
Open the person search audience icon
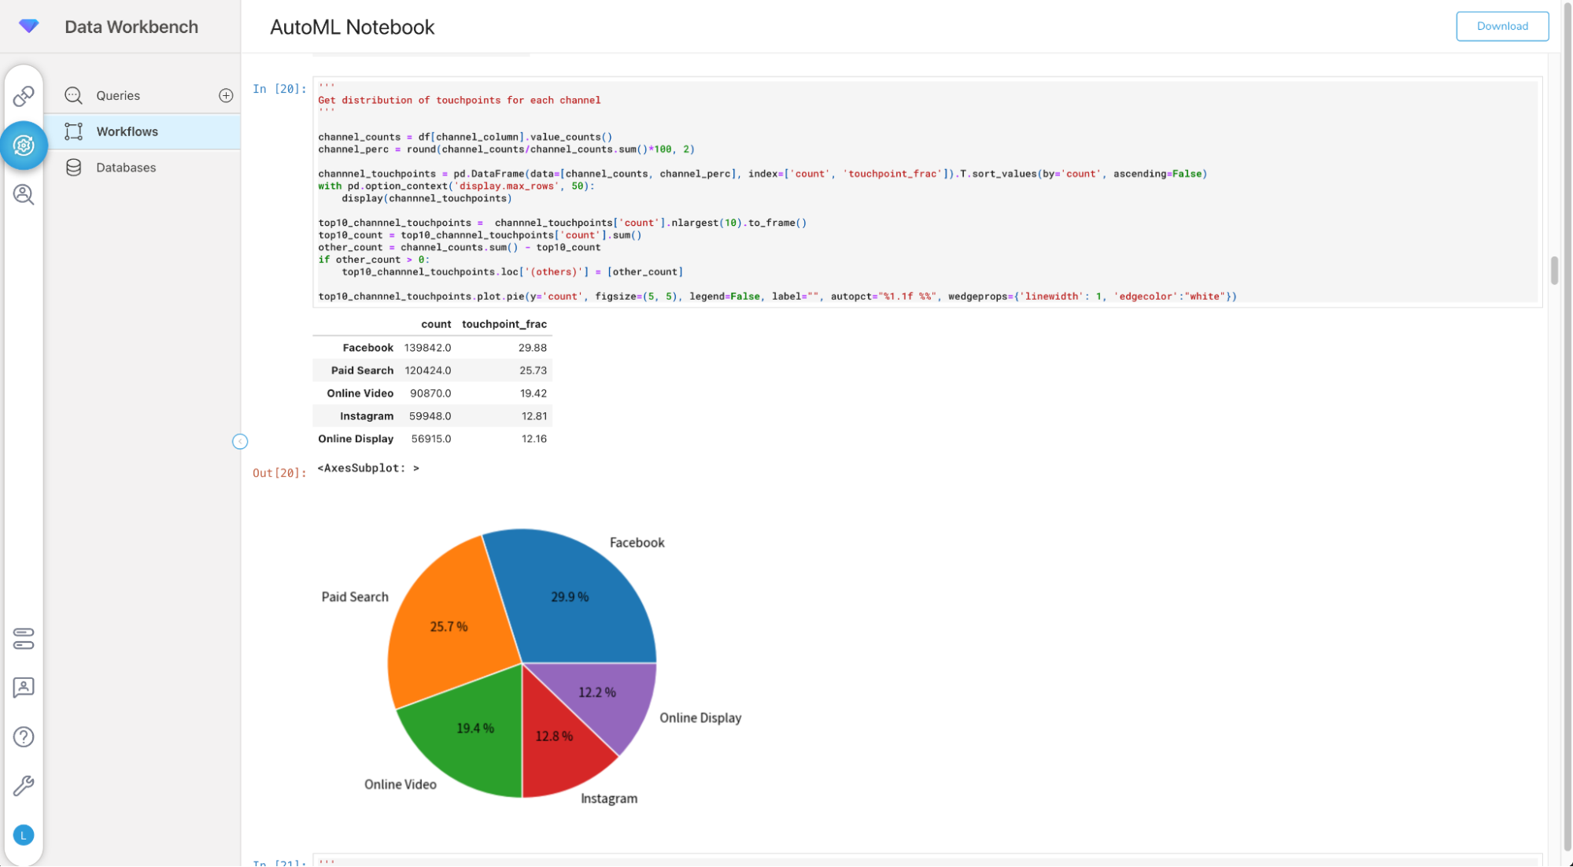[x=24, y=194]
